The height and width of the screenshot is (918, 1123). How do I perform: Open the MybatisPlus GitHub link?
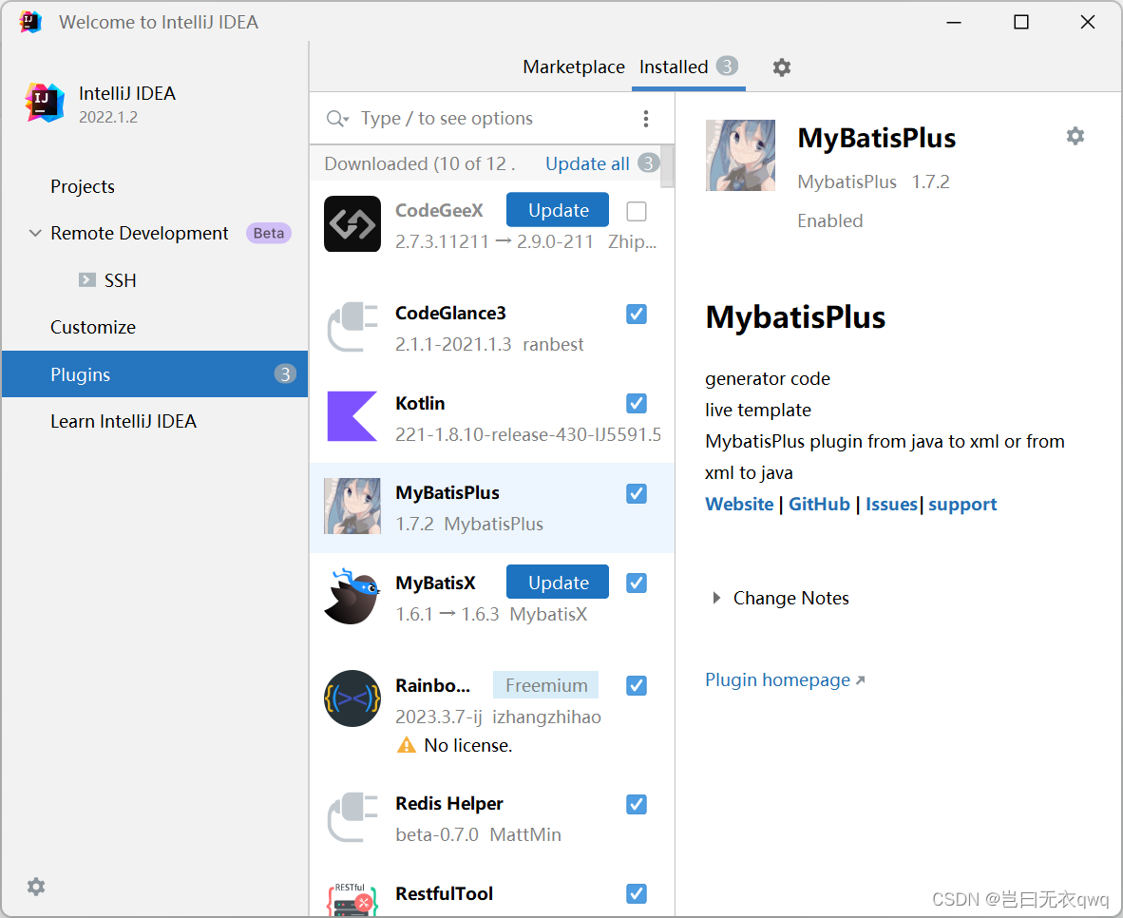click(819, 504)
